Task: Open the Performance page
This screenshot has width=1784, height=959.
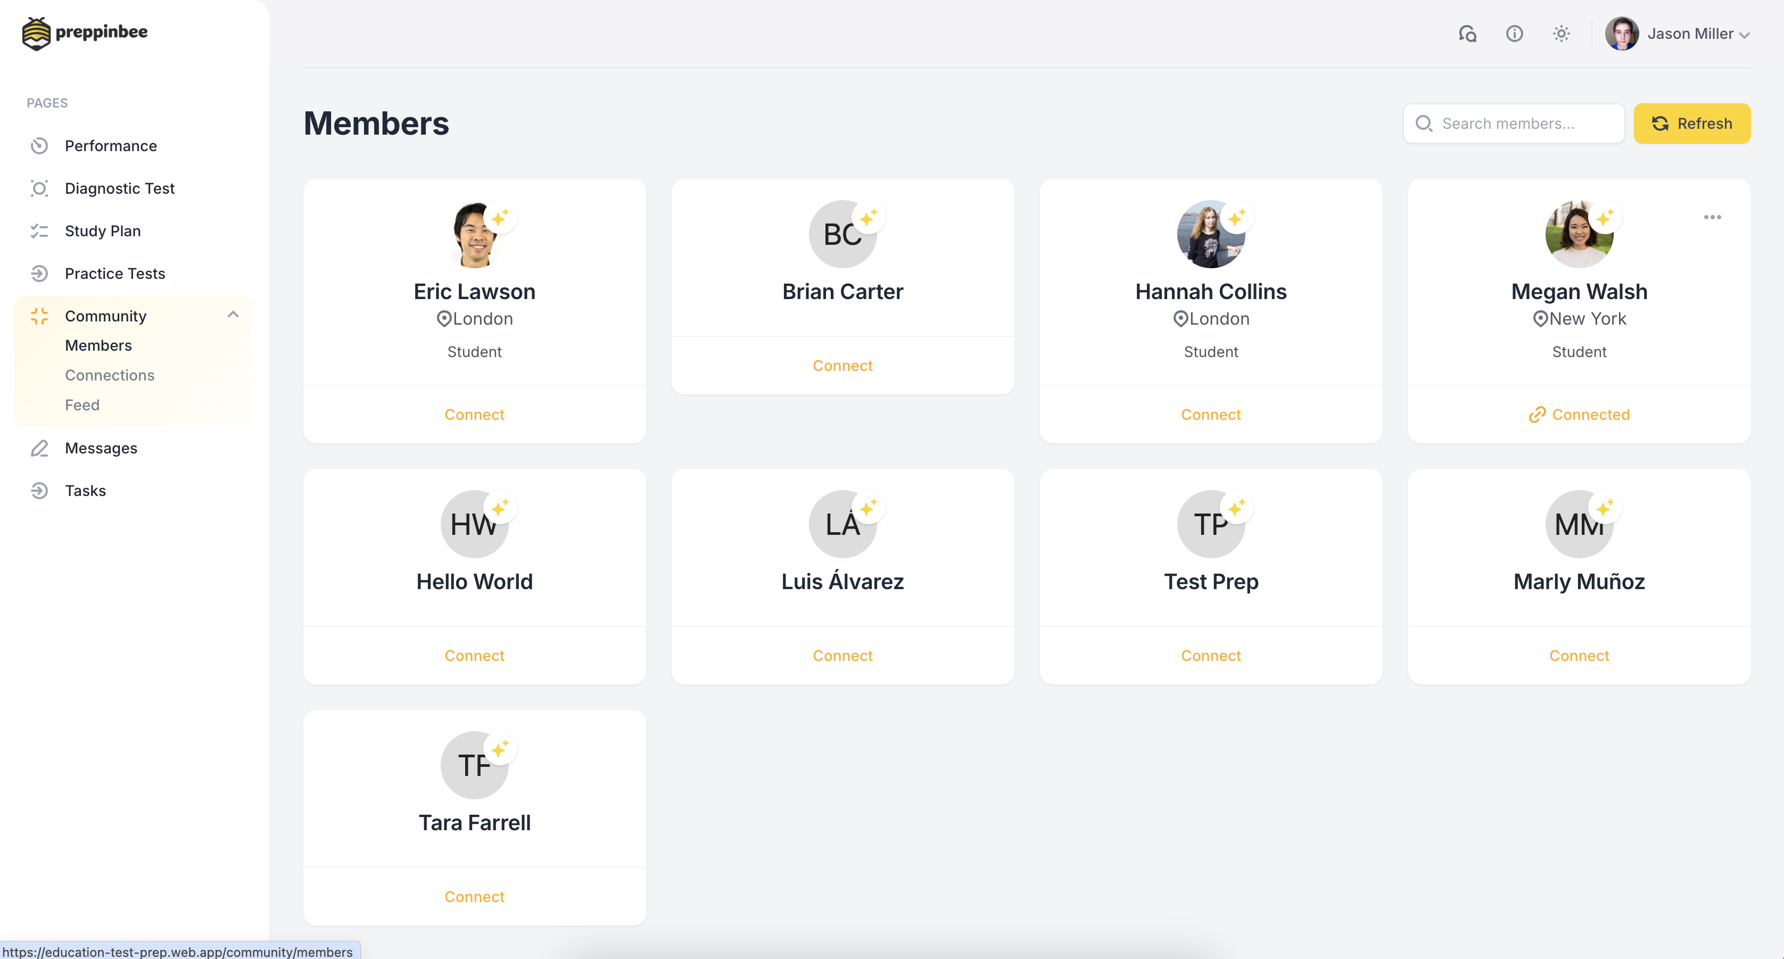Action: [111, 145]
